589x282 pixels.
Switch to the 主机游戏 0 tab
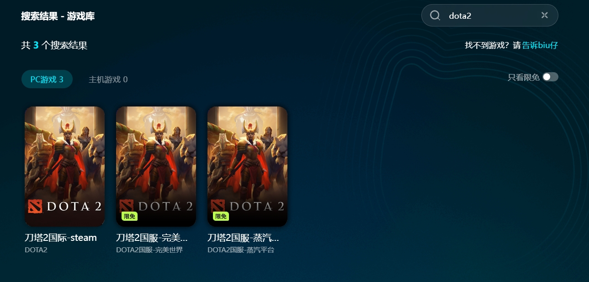tap(108, 80)
